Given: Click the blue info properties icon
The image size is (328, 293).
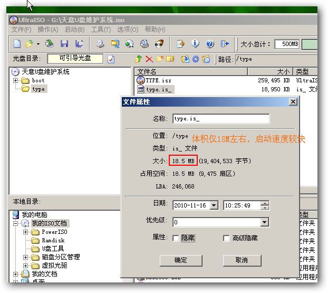Looking at the screenshot, I should coord(195,44).
